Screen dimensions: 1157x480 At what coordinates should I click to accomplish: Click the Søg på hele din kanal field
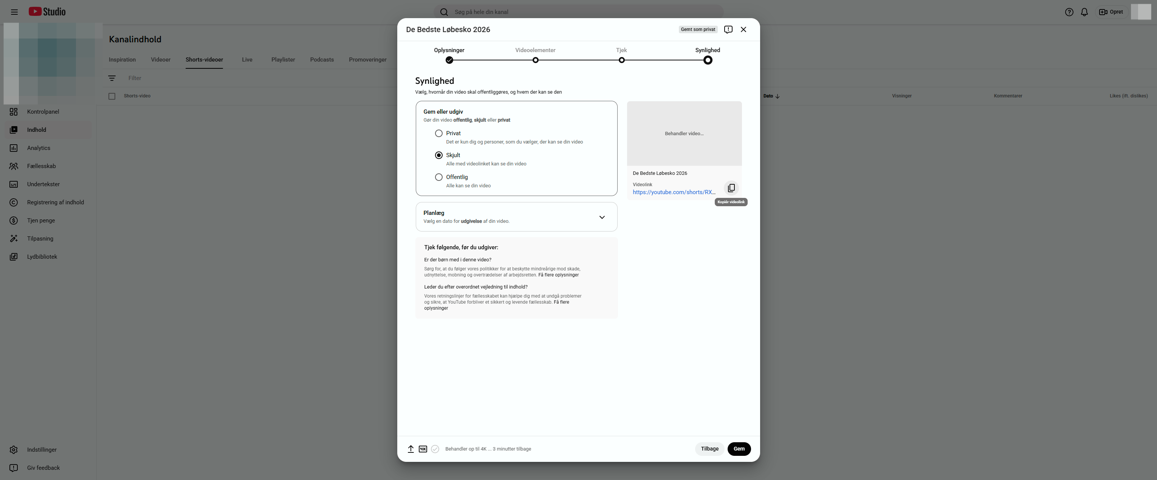click(x=578, y=12)
